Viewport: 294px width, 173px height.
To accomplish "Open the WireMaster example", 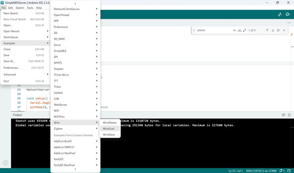I will coord(110,123).
